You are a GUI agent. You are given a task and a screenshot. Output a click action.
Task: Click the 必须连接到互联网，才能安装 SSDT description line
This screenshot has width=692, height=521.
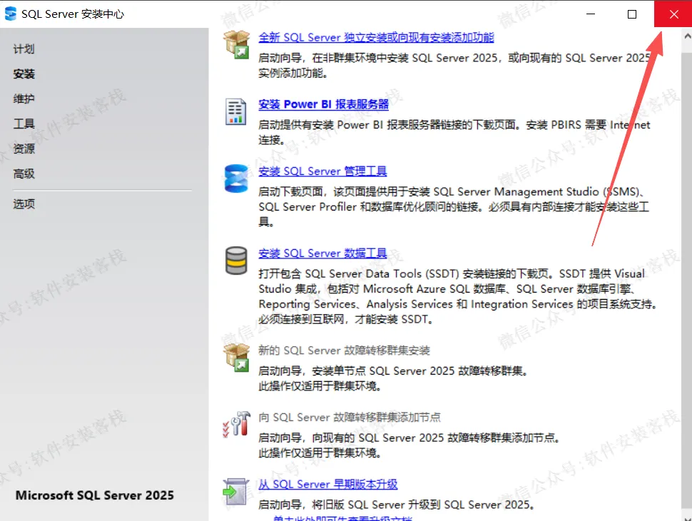[x=345, y=319]
